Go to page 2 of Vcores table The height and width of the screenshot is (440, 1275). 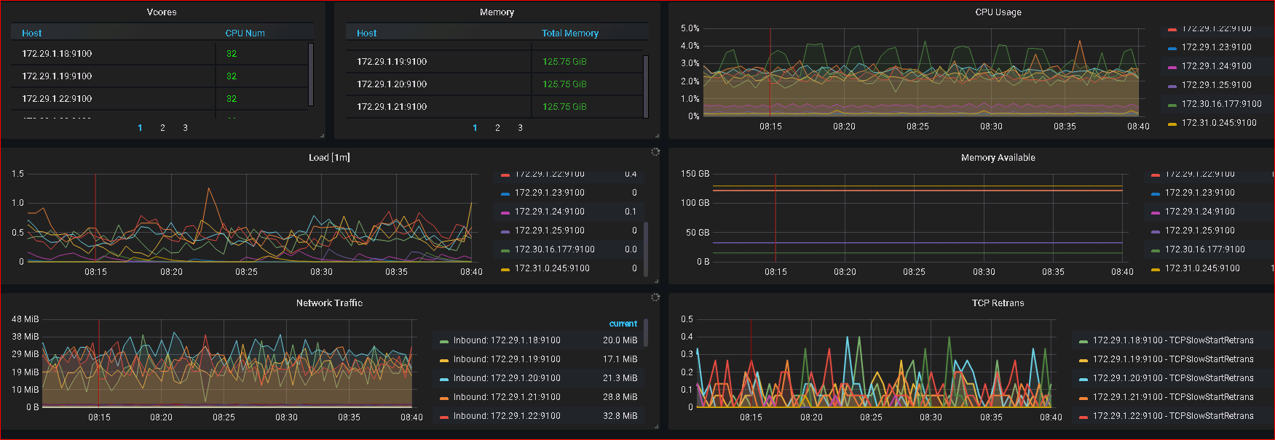[x=162, y=128]
